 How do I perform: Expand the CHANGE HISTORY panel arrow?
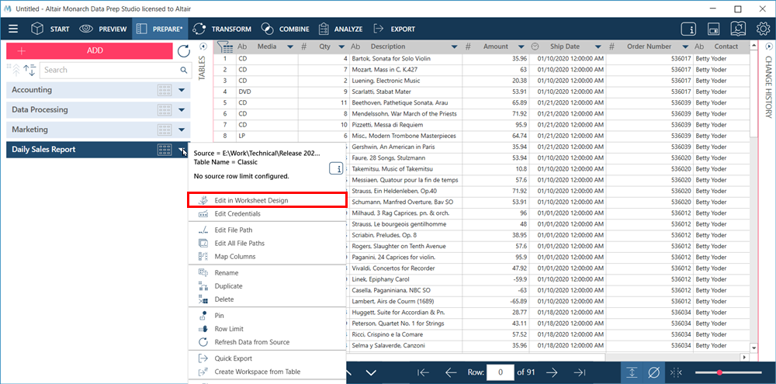coord(768,47)
